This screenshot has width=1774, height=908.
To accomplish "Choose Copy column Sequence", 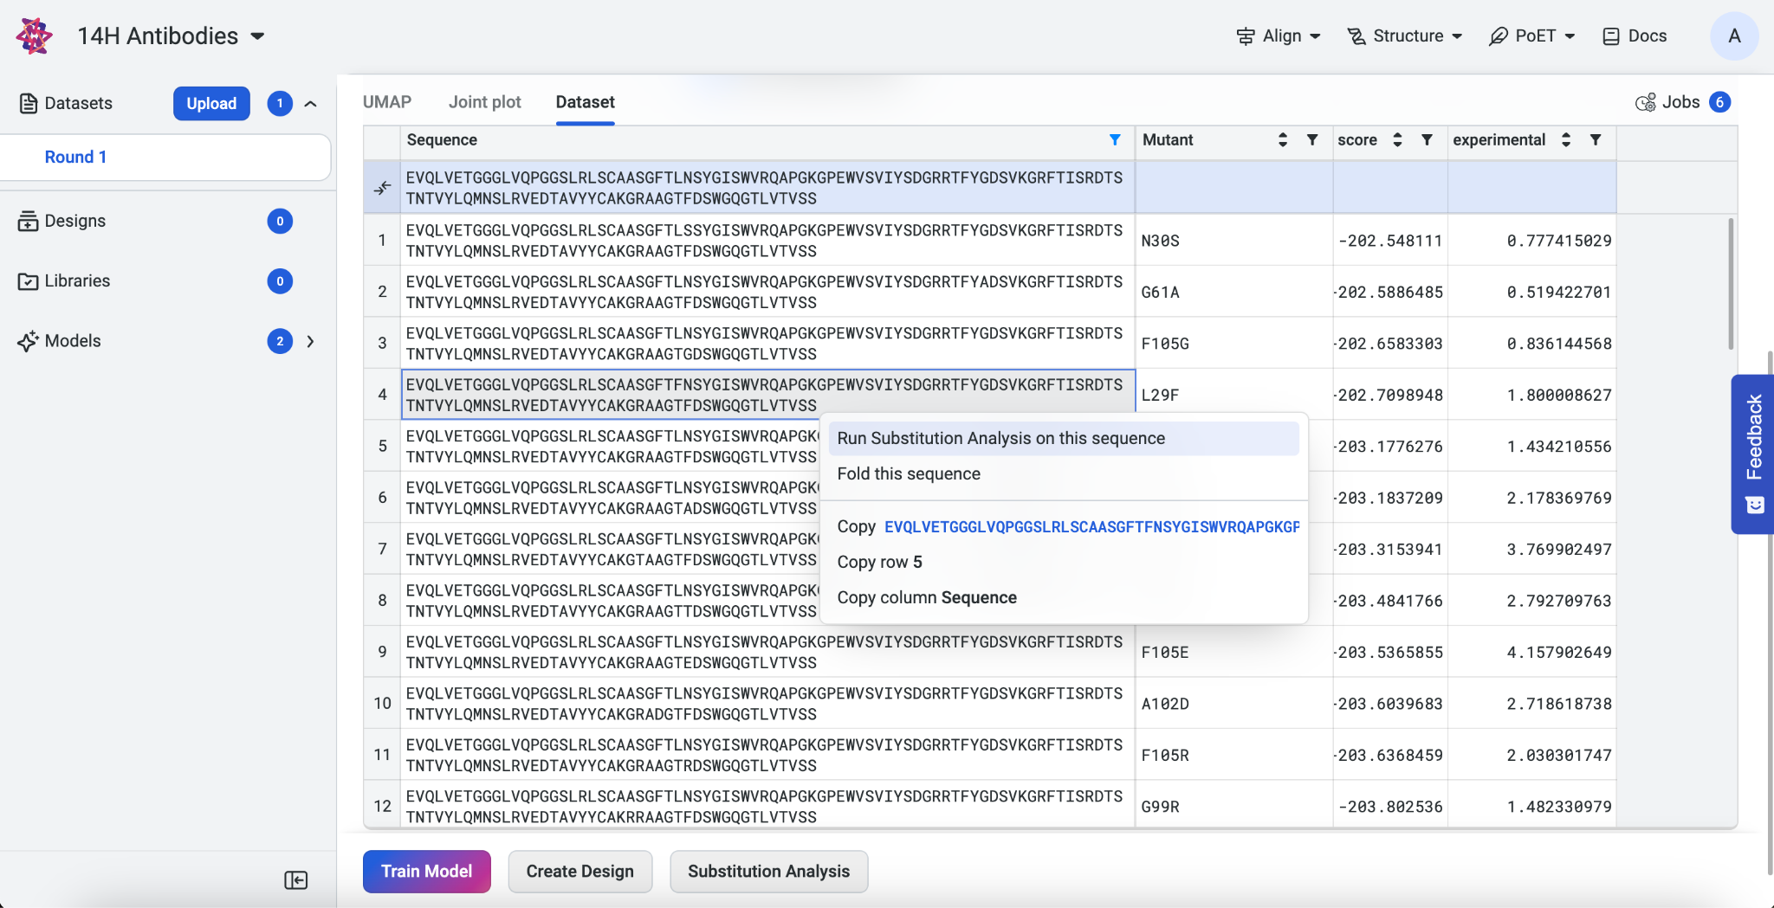I will point(1064,597).
